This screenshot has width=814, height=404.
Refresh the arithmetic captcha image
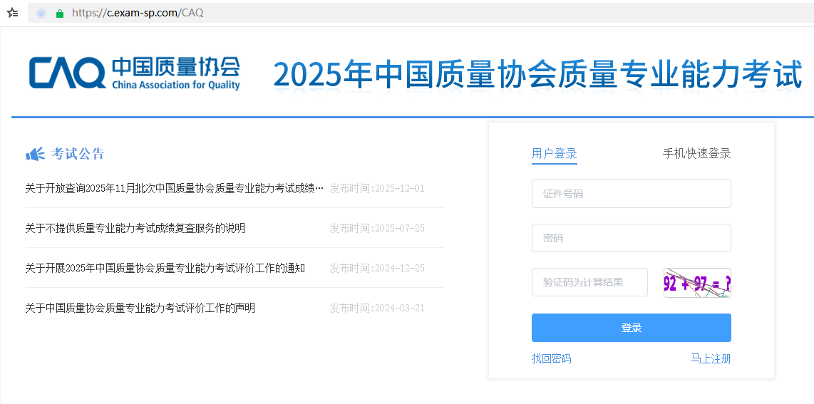(x=696, y=283)
